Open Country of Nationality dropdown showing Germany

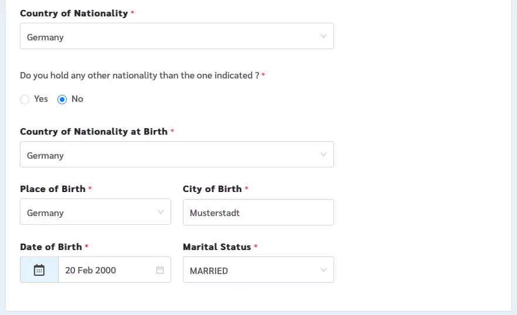[x=177, y=36]
